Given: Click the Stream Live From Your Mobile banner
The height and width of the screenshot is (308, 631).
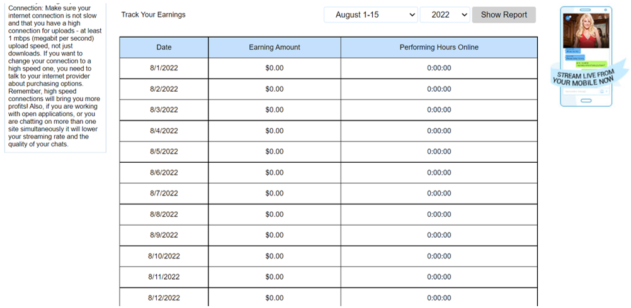Looking at the screenshot, I should (586, 56).
